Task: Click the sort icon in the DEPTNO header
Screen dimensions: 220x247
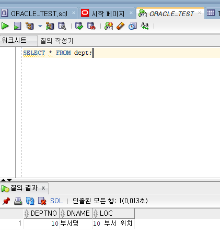Action: [27, 213]
